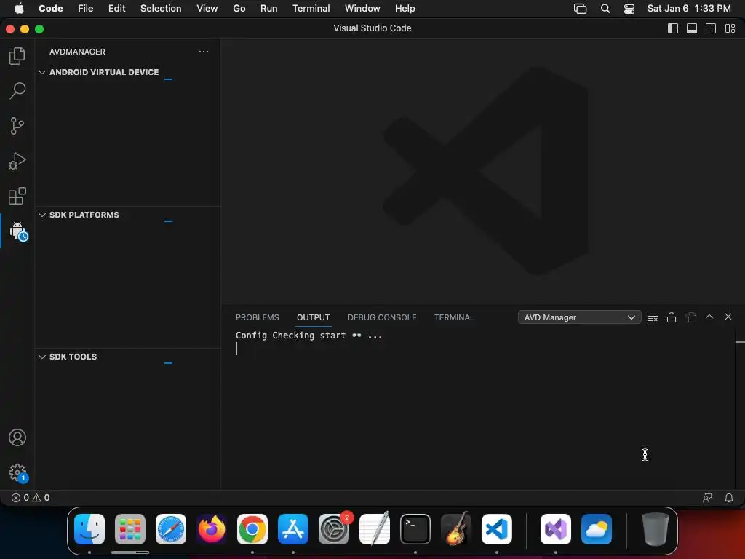
Task: Toggle bottom panel visibility in title bar
Action: point(692,28)
